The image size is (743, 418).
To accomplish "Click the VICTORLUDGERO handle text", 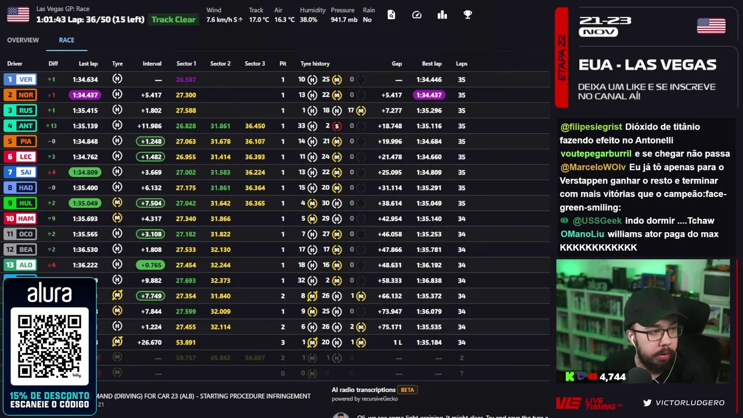I will [x=690, y=402].
